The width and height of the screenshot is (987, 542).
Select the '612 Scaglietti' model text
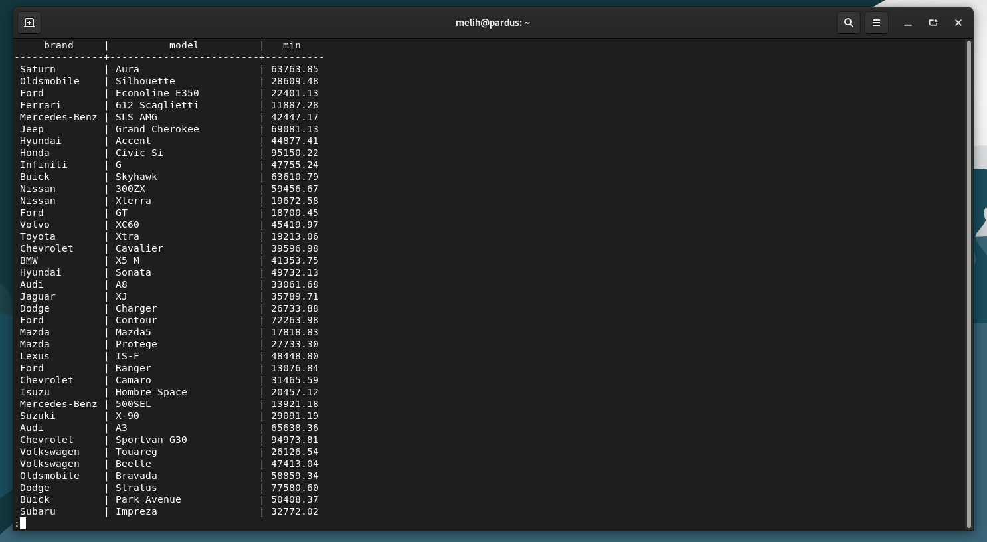[157, 105]
